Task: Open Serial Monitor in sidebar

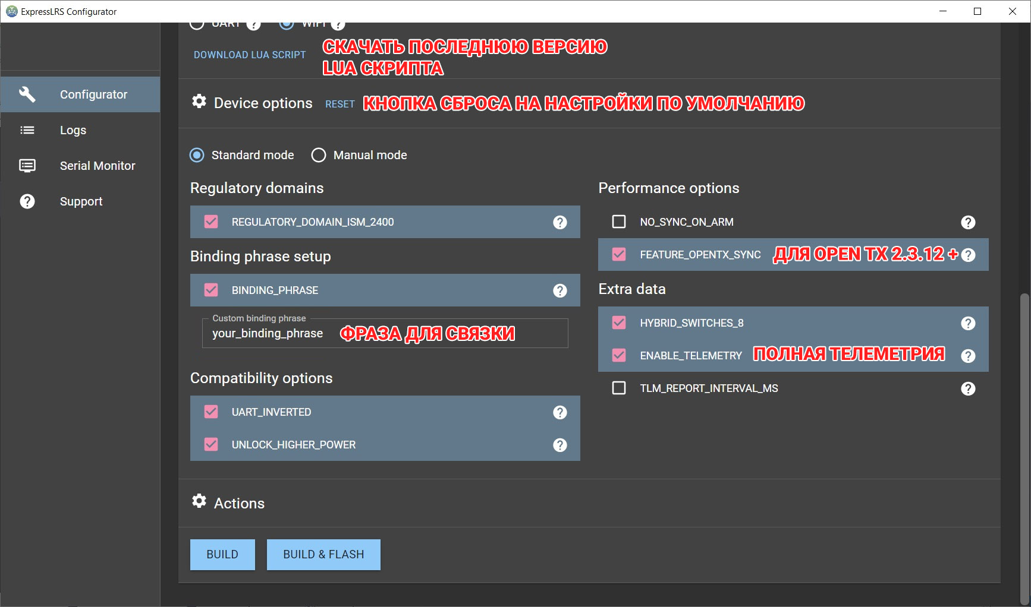Action: (x=80, y=166)
